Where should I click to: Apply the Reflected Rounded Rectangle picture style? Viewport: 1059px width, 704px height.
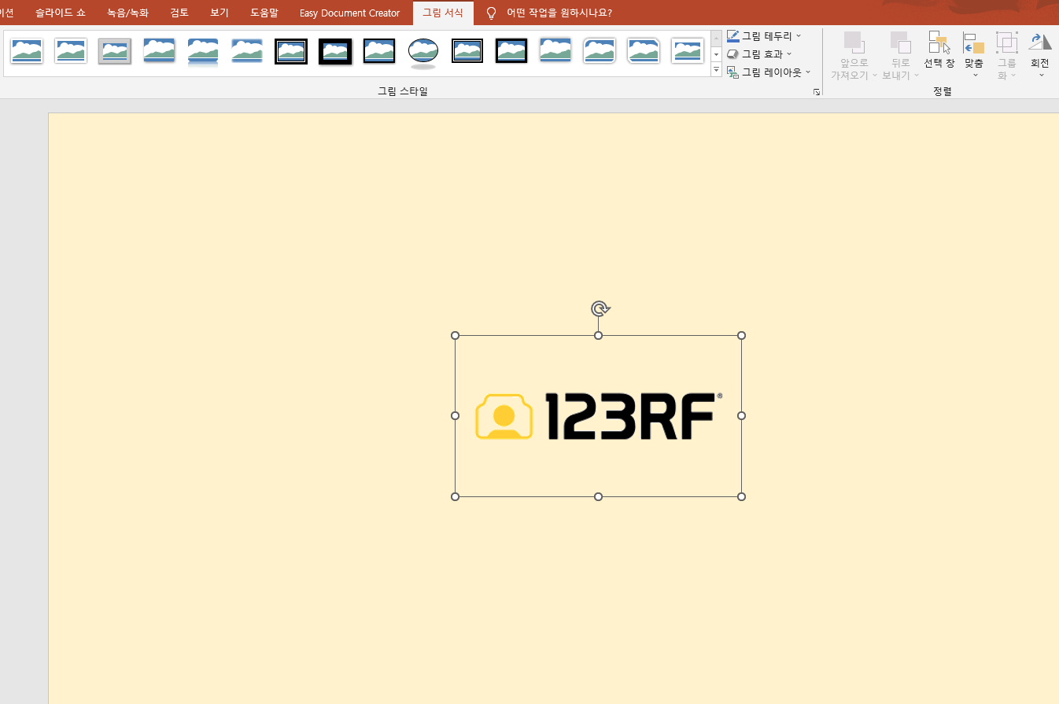point(203,52)
